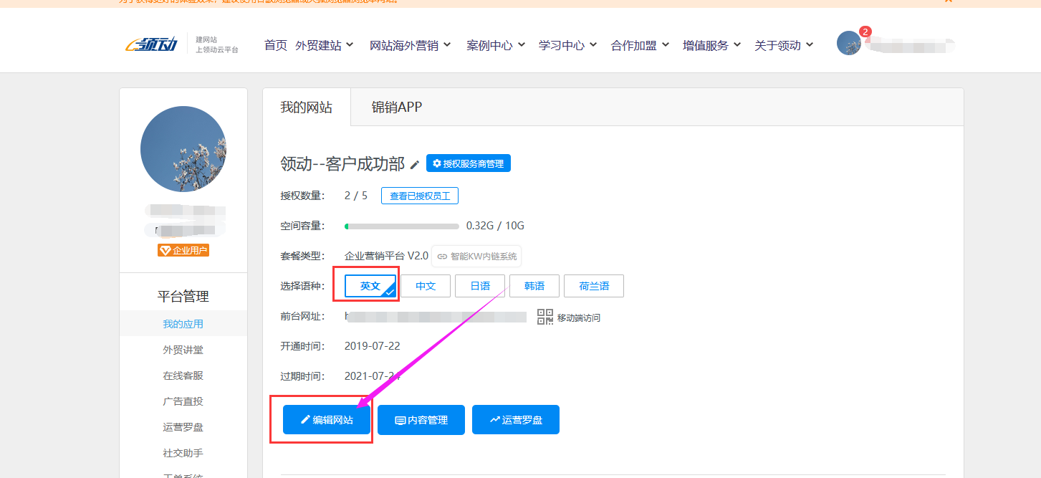The height and width of the screenshot is (478, 1041).
Task: Click the pencil icon to rename the site
Action: [416, 164]
